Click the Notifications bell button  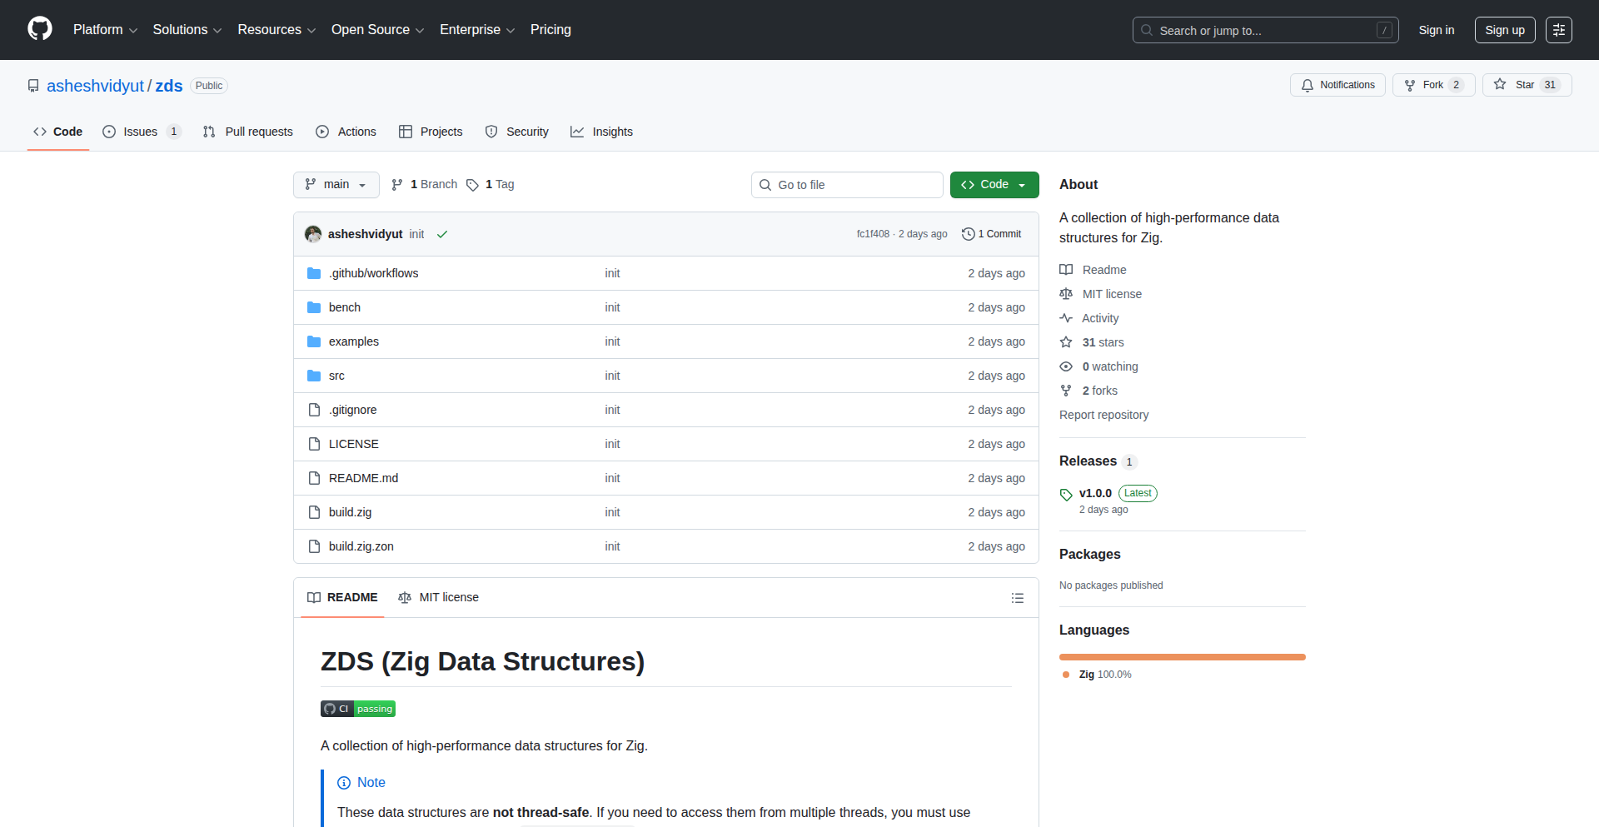tap(1337, 85)
